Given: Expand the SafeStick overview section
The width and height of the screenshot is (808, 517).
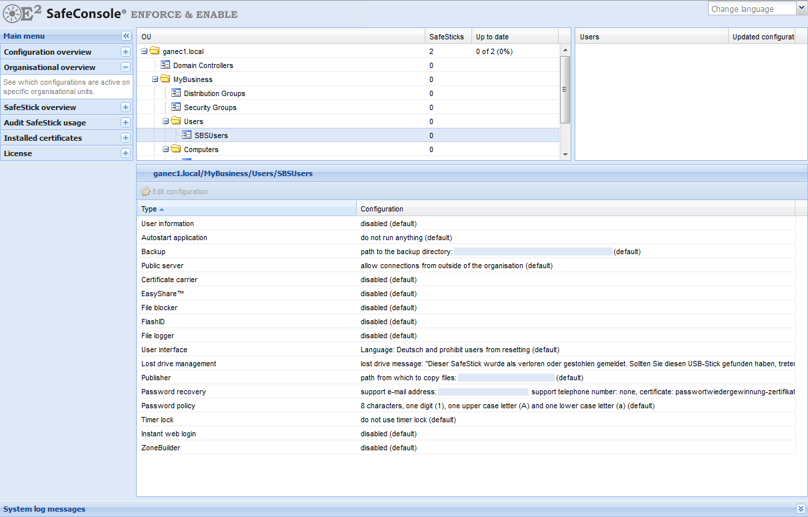Looking at the screenshot, I should (125, 107).
